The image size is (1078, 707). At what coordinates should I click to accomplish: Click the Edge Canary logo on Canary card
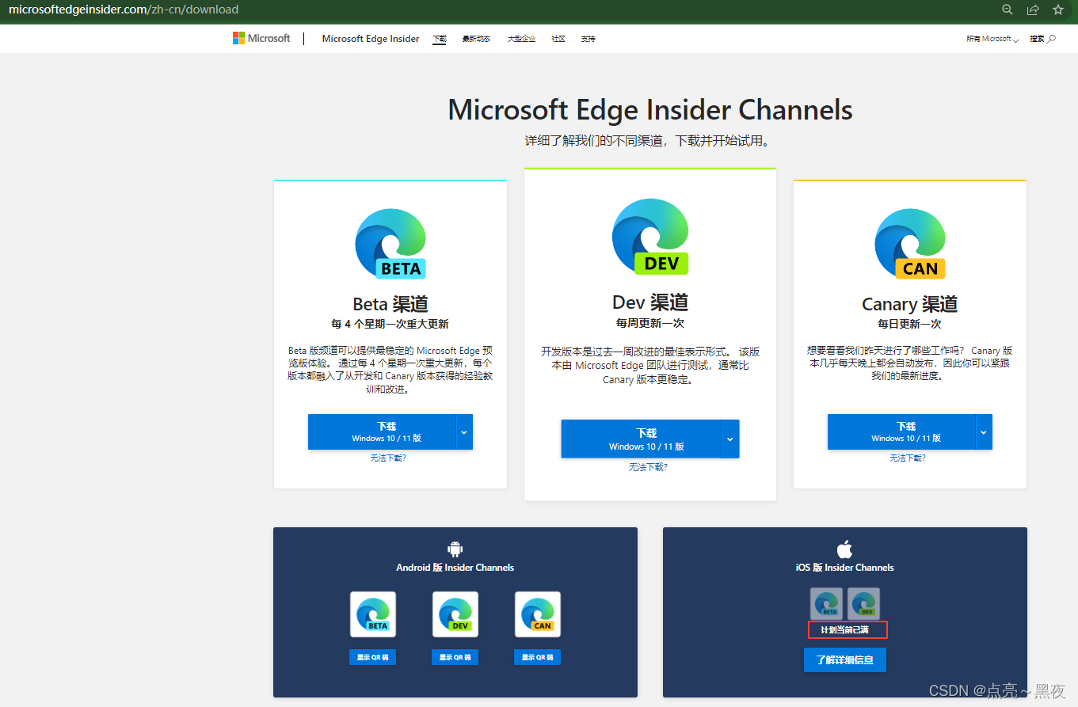(910, 244)
